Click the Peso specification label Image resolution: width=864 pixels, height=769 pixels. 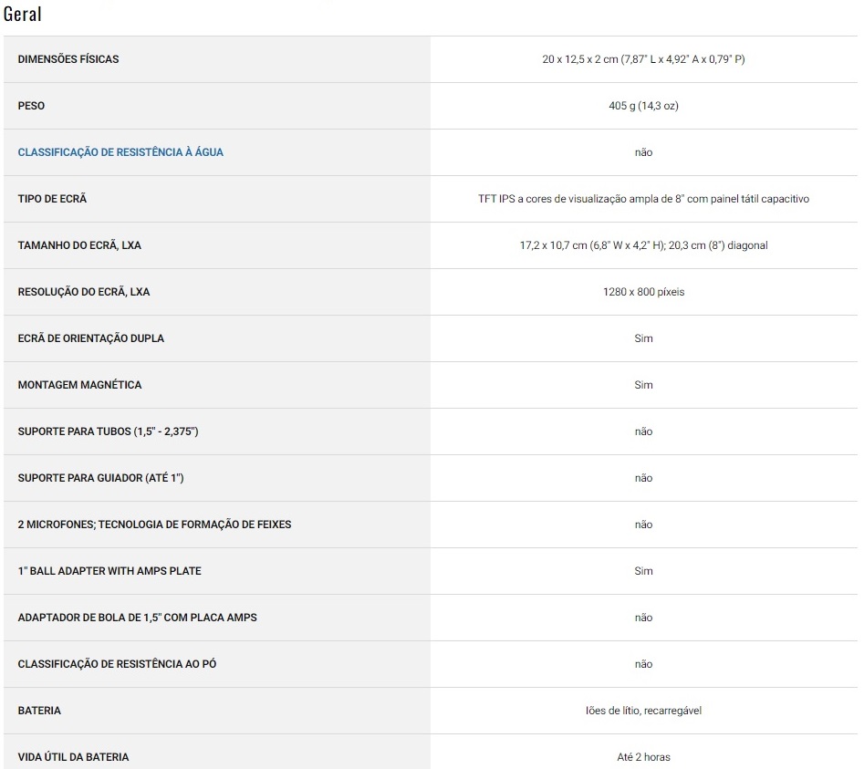click(31, 106)
